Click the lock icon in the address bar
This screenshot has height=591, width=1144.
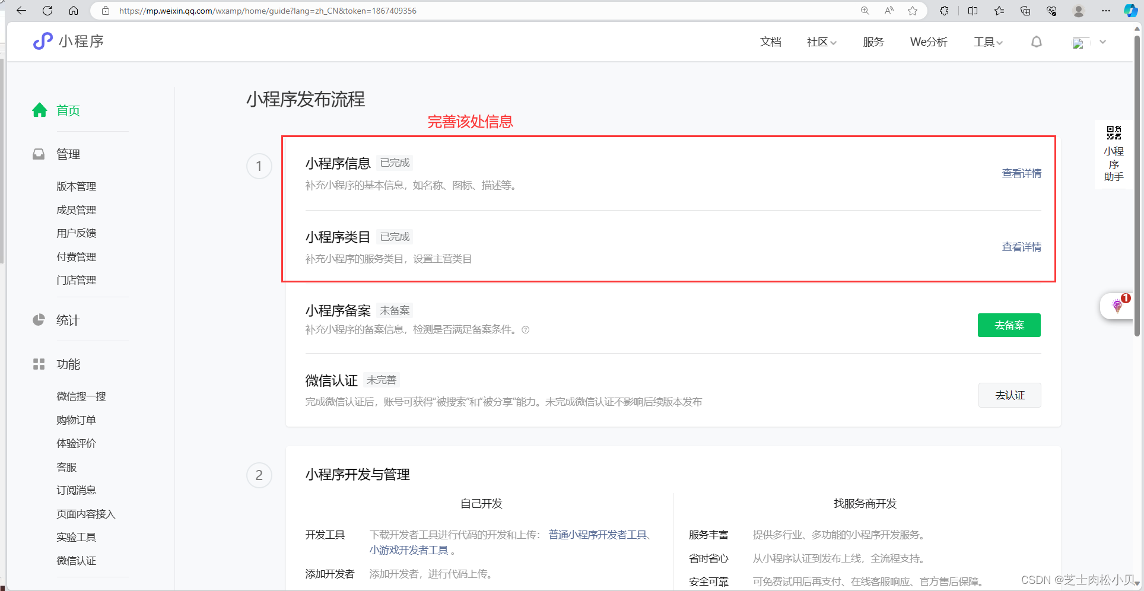click(x=106, y=11)
